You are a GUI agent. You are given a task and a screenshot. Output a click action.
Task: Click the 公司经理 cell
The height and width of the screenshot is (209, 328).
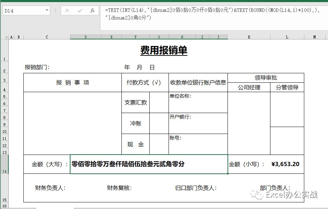(x=249, y=87)
